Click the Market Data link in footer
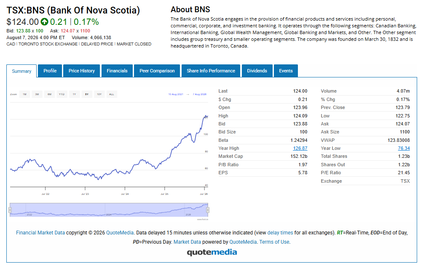 [x=187, y=242]
